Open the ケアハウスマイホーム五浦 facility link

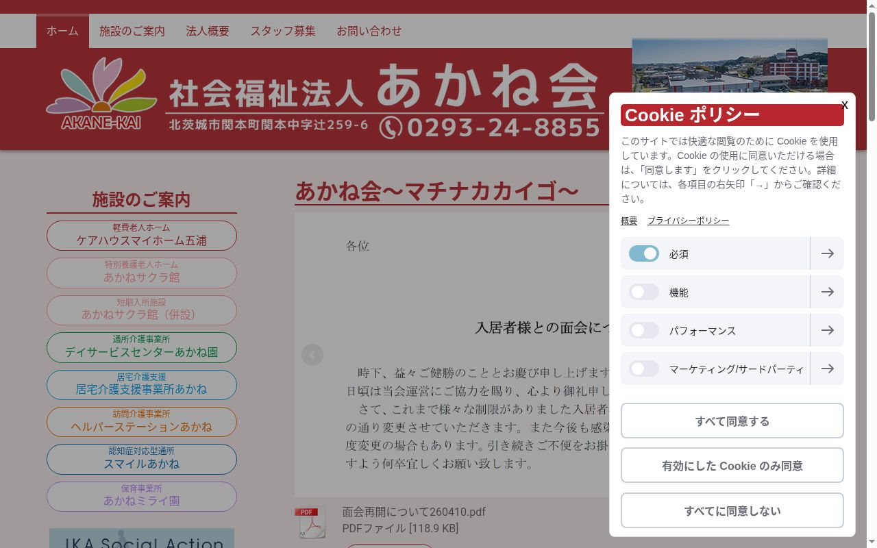coord(142,236)
